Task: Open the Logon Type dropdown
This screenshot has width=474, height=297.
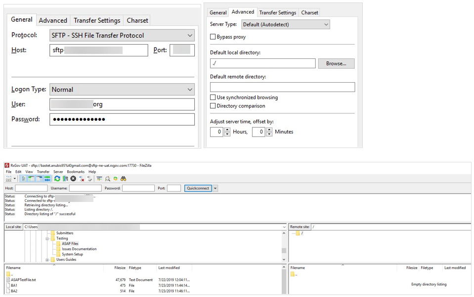Action: coord(122,89)
